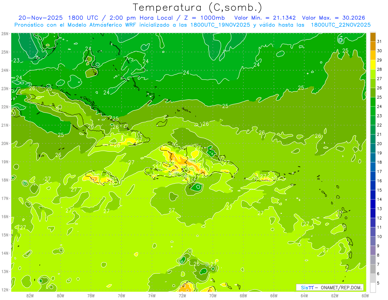388x300 pixels.
Task: Pick the yellow legend color between 28 and 29
Action: click(373, 65)
